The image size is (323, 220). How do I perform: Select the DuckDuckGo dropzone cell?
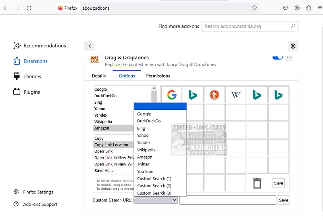215,95
